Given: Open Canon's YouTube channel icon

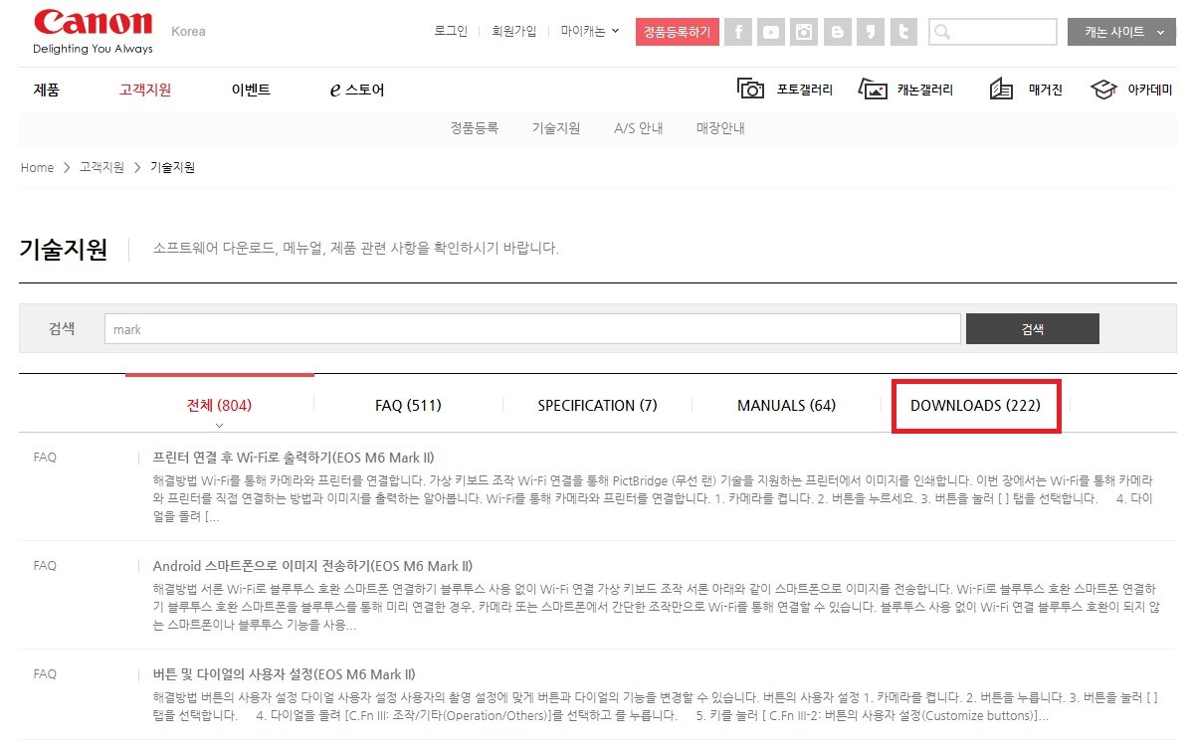Looking at the screenshot, I should pyautogui.click(x=771, y=32).
